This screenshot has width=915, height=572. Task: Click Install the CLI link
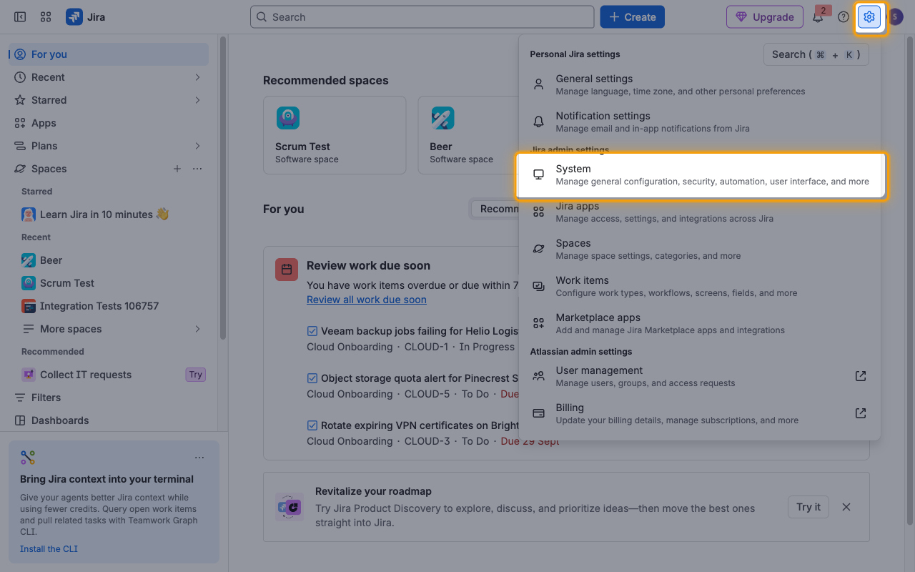pos(49,549)
